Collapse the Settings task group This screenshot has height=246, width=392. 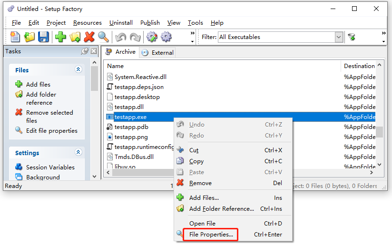click(78, 152)
